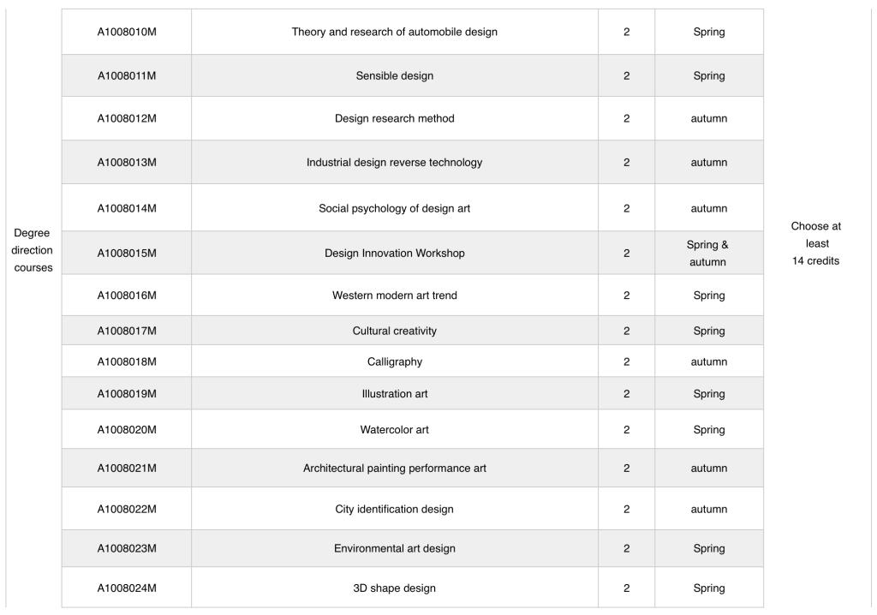877x615 pixels.
Task: Select 'Industrial design reverse technology' row
Action: (x=394, y=162)
